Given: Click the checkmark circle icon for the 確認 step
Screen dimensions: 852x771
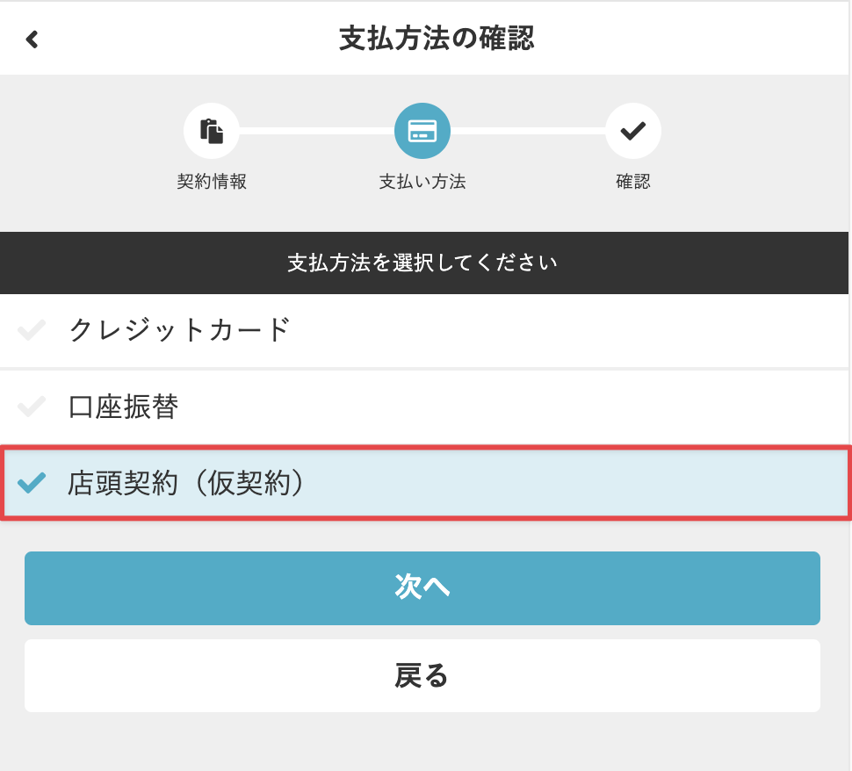Looking at the screenshot, I should (632, 132).
